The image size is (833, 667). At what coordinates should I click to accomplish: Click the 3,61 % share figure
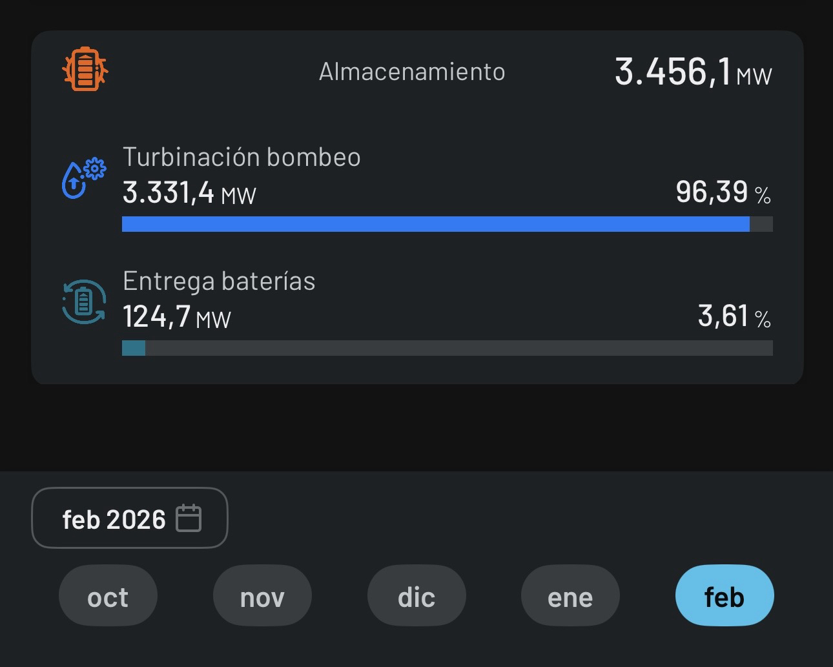tap(734, 316)
